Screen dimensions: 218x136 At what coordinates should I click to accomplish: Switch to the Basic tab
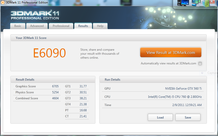(x=18, y=26)
